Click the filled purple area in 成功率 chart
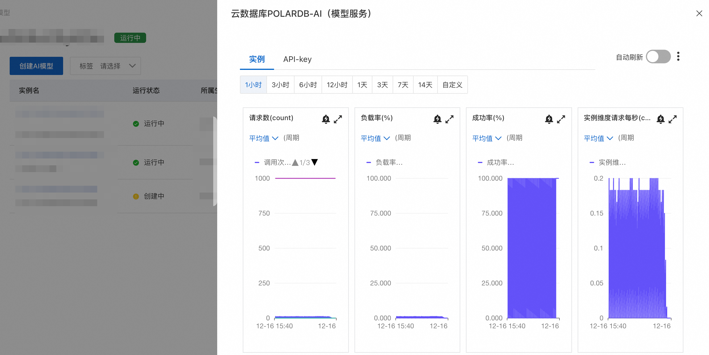This screenshot has width=709, height=355. pos(532,248)
